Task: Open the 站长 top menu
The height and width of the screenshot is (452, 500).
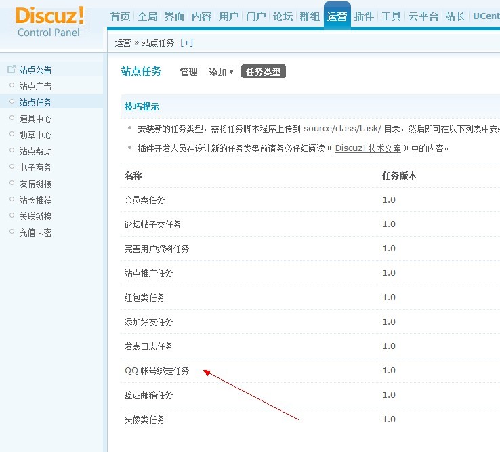Action: [x=456, y=16]
